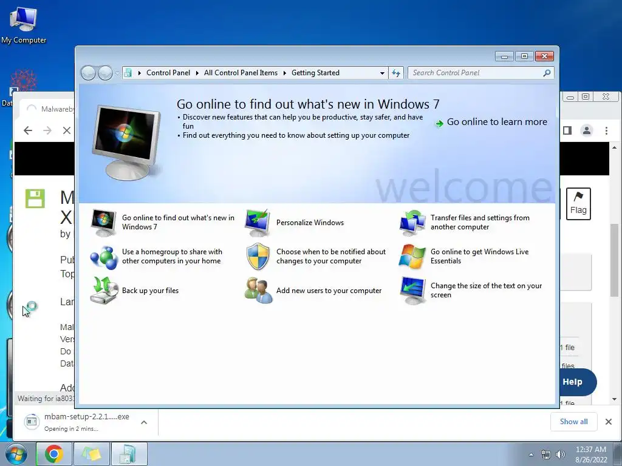The height and width of the screenshot is (466, 622).
Task: Click Show all downloads button
Action: point(573,422)
